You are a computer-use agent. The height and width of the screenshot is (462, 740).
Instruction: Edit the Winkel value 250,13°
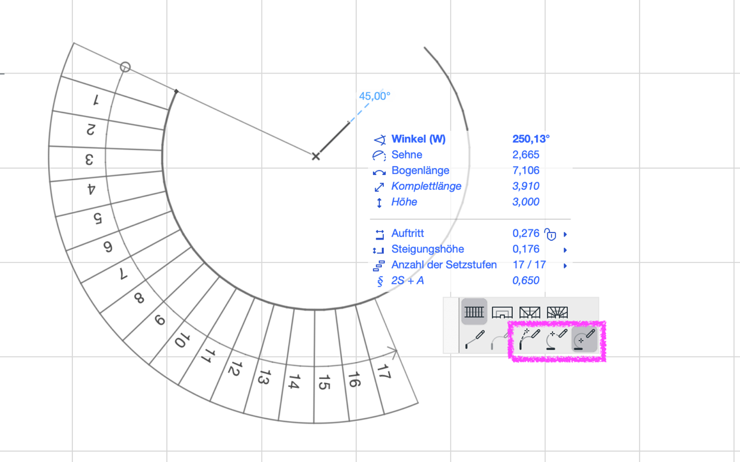[x=531, y=139]
